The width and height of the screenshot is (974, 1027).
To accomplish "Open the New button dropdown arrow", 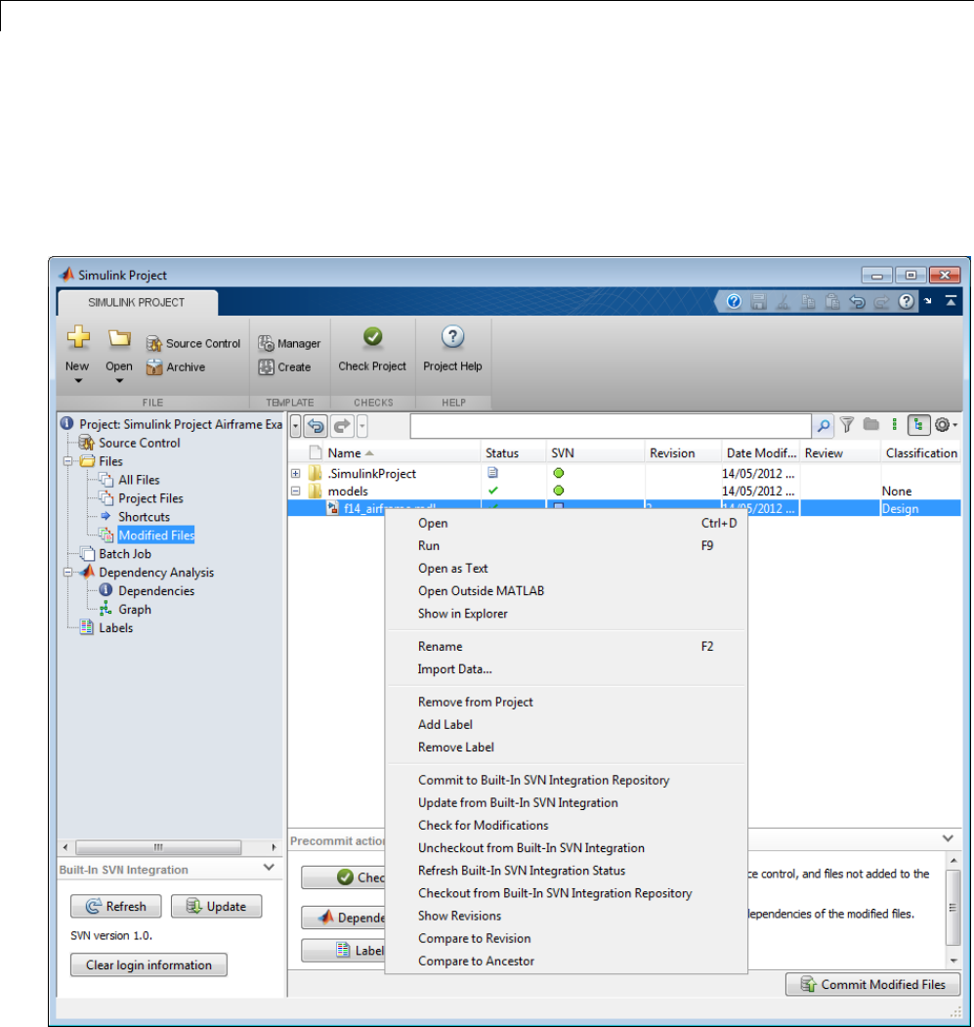I will [78, 381].
